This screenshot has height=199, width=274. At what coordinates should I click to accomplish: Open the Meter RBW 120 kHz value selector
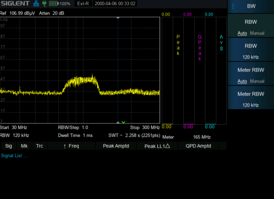pos(251,98)
